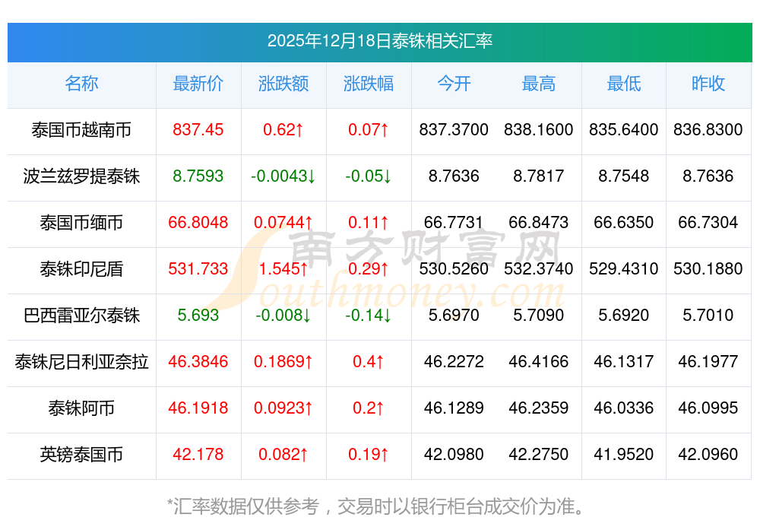Select the 今开 column header
760x530 pixels.
tap(454, 84)
